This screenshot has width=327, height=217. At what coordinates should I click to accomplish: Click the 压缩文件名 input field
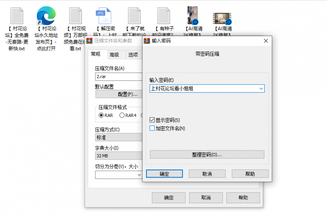[x=119, y=77]
